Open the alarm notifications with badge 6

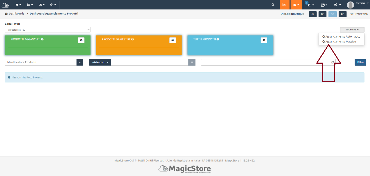310,5
